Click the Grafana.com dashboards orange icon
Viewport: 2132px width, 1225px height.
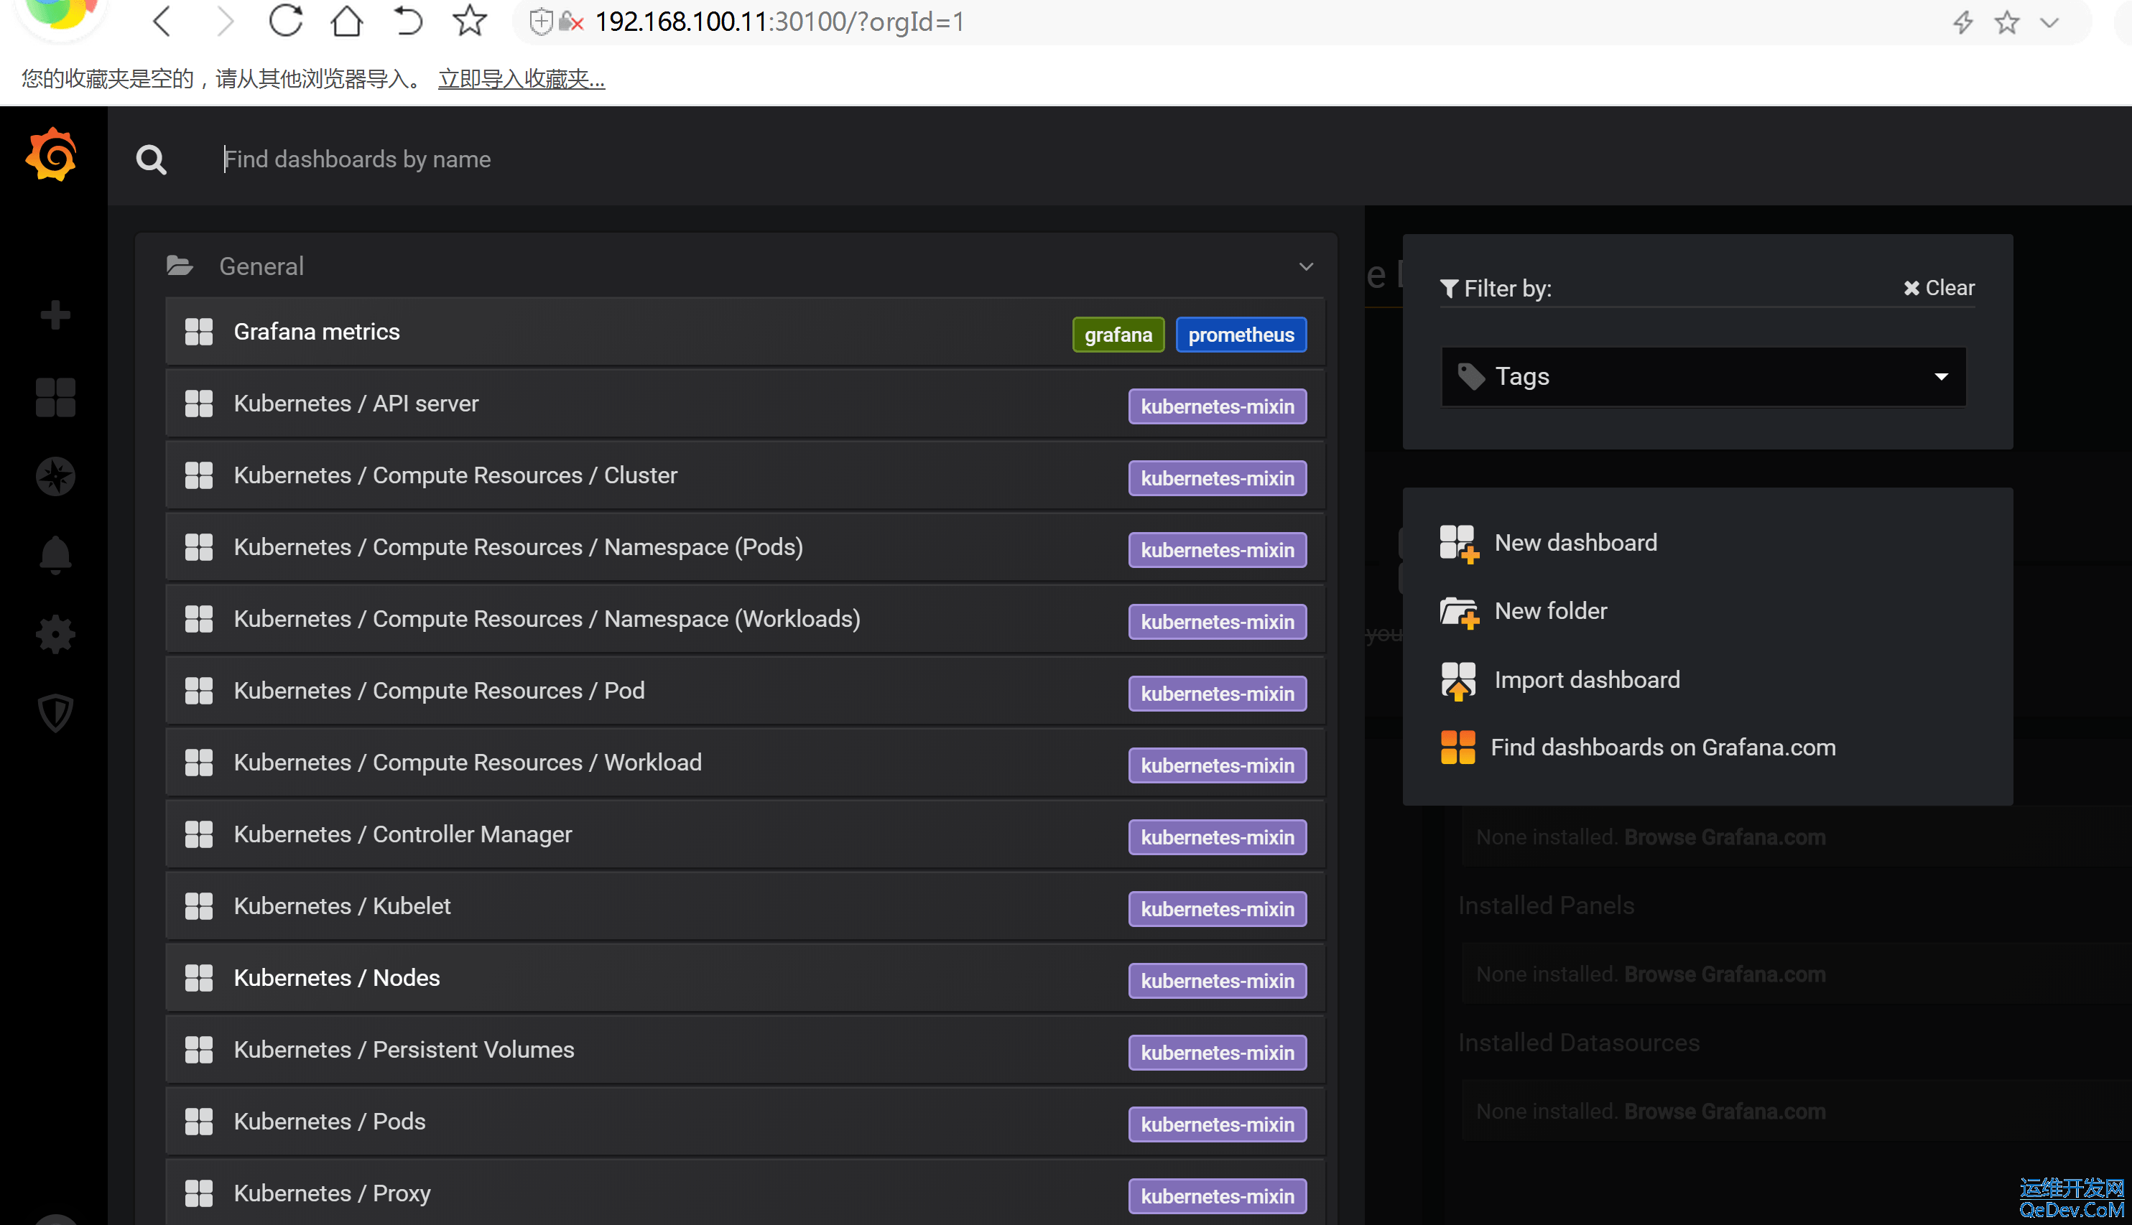pyautogui.click(x=1457, y=747)
